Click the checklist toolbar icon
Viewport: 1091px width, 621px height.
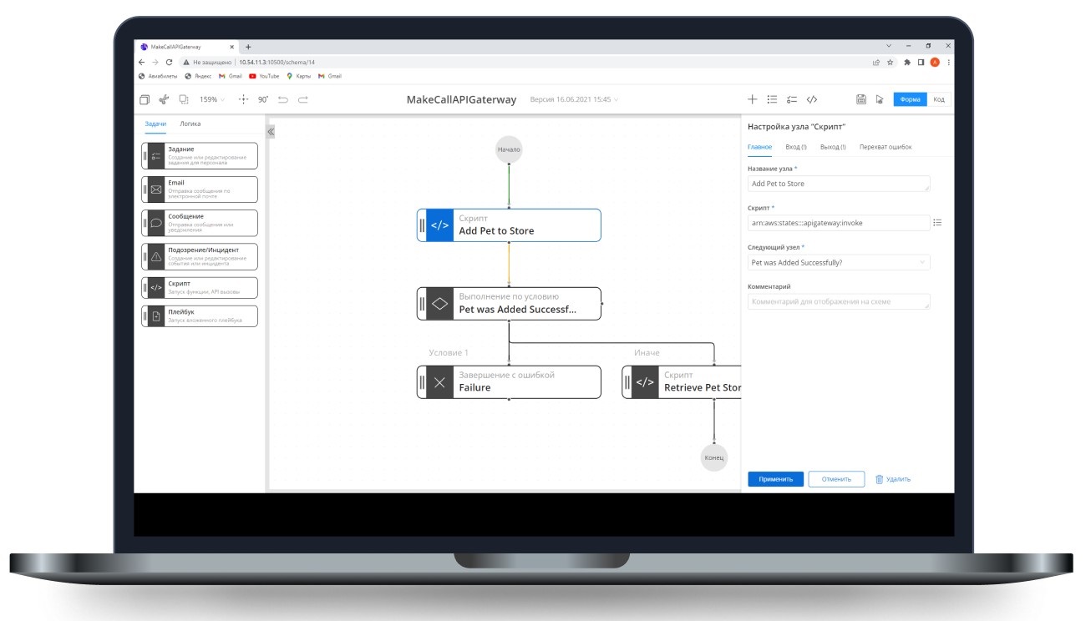click(792, 99)
